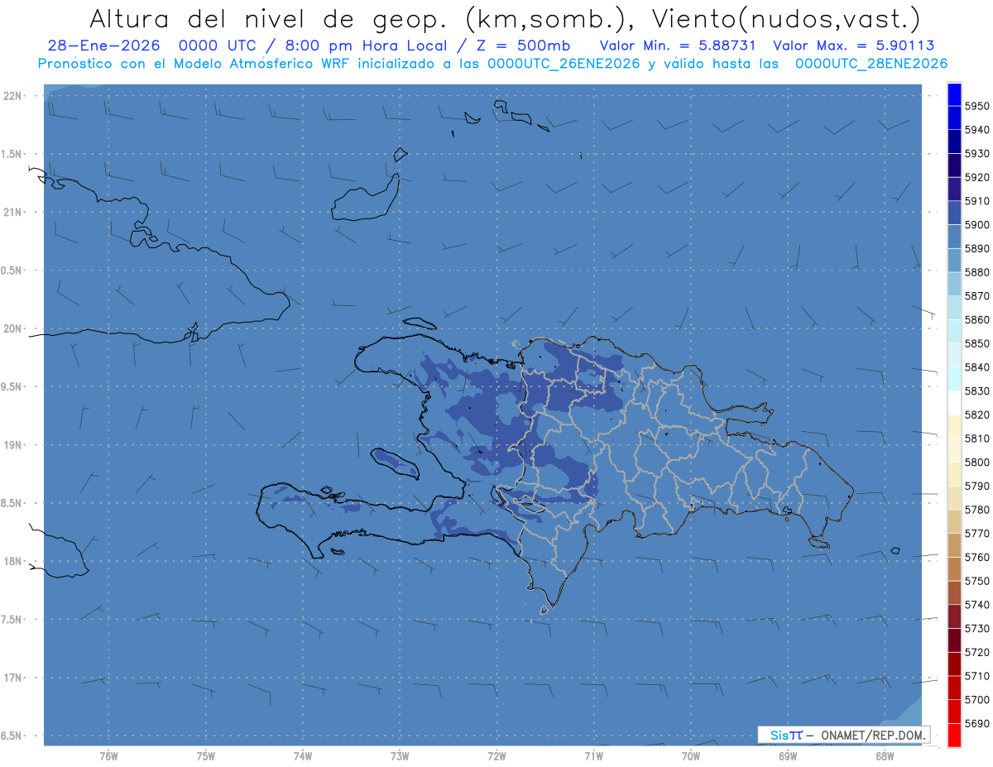Click the '17N' latitude label
This screenshot has height=767, width=993.
pos(12,678)
